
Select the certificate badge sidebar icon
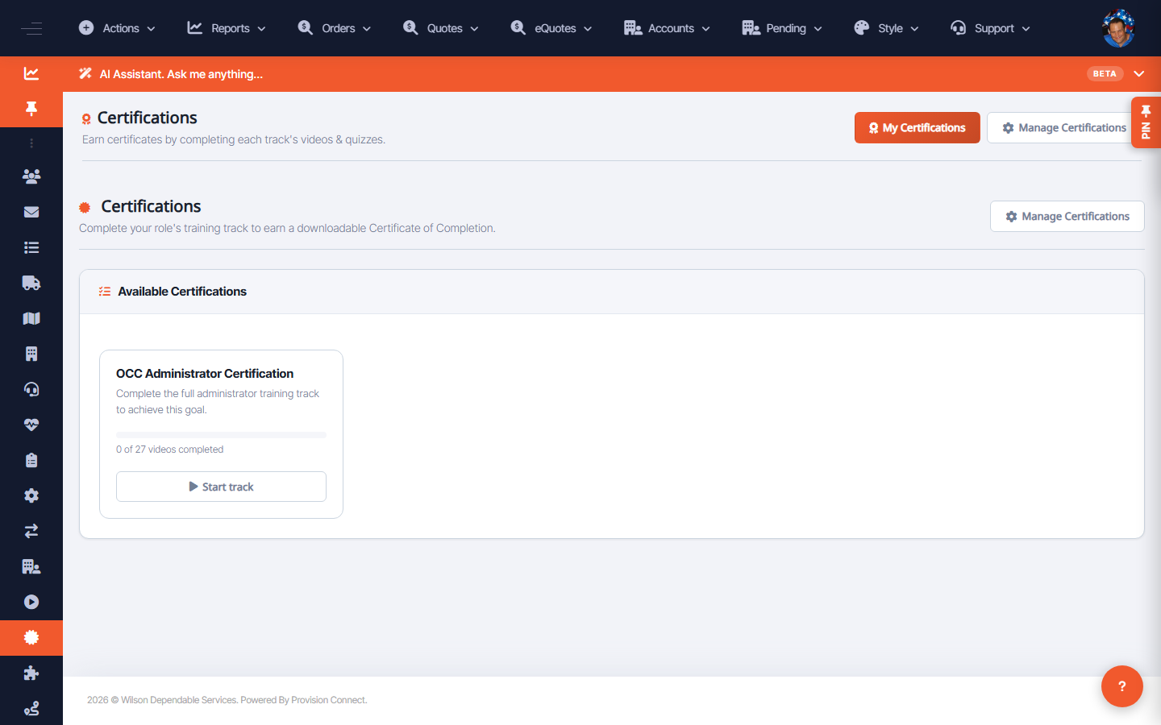pos(31,638)
